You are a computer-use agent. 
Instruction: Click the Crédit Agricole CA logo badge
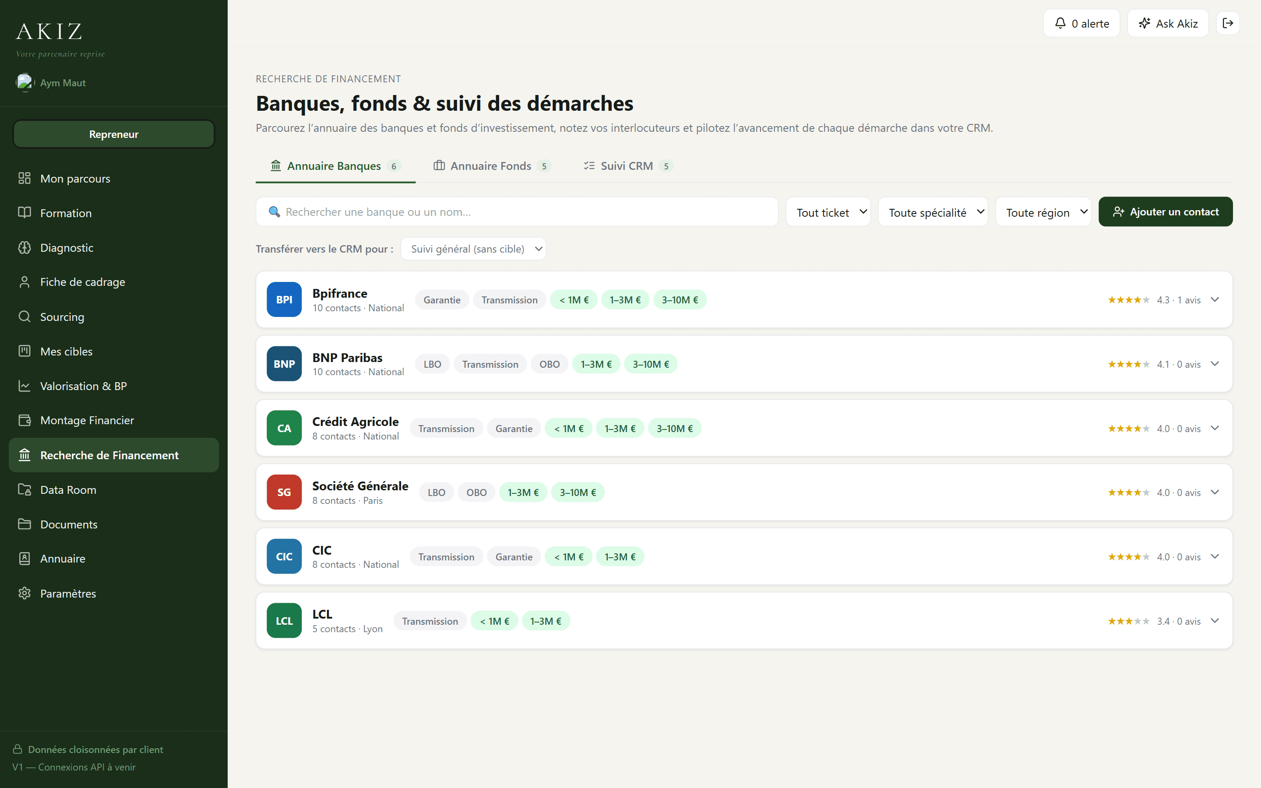click(x=284, y=428)
